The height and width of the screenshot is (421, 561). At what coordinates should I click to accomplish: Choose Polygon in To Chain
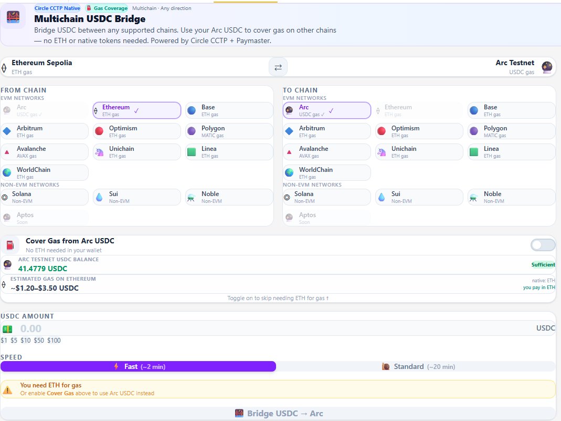click(x=512, y=131)
